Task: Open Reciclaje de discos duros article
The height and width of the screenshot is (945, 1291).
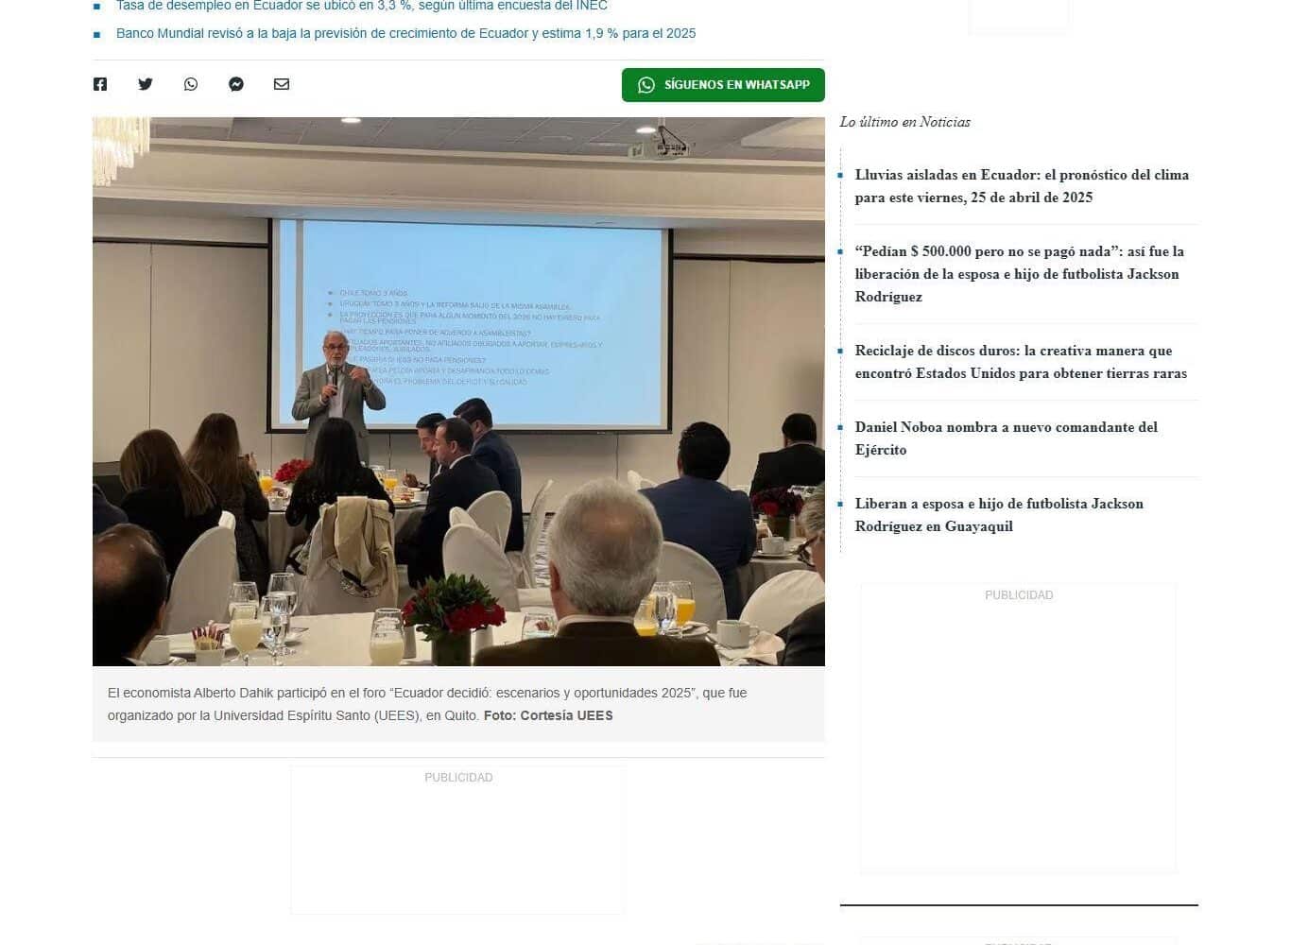Action: [x=1021, y=362]
